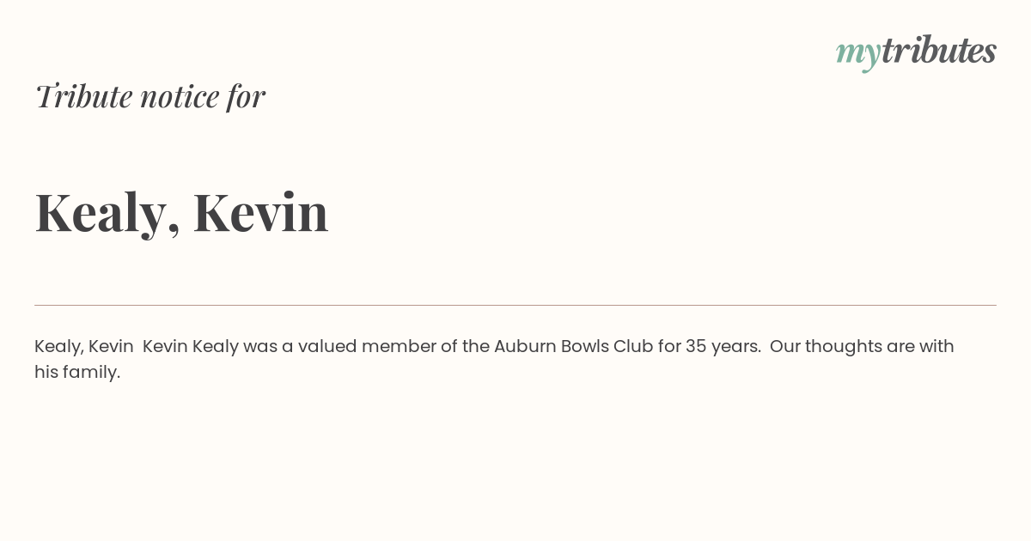Click the horizontal divider line
The height and width of the screenshot is (541, 1031).
(515, 305)
